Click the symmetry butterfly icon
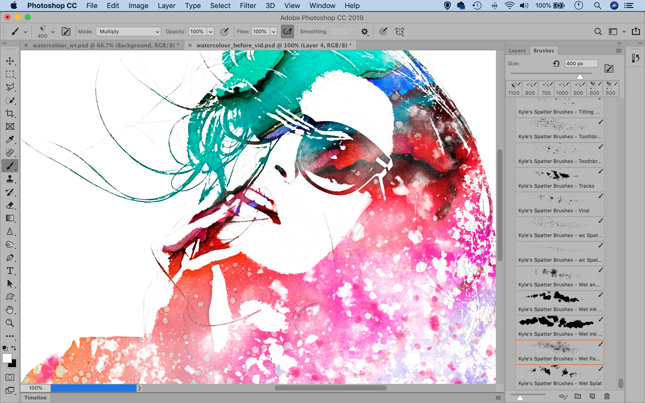Screen dimensions: 645x403 (x=399, y=32)
